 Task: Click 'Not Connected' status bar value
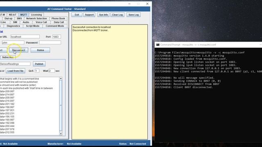(x=138, y=144)
